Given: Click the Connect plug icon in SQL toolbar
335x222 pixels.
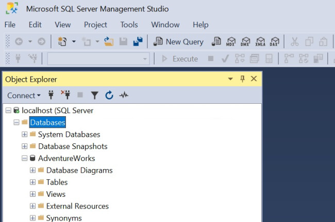Looking at the screenshot, I should click(x=18, y=59).
